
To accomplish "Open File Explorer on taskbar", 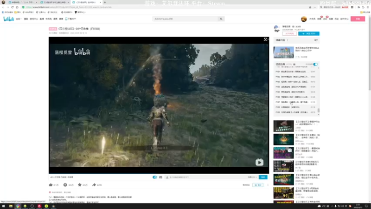I will click(x=11, y=206).
